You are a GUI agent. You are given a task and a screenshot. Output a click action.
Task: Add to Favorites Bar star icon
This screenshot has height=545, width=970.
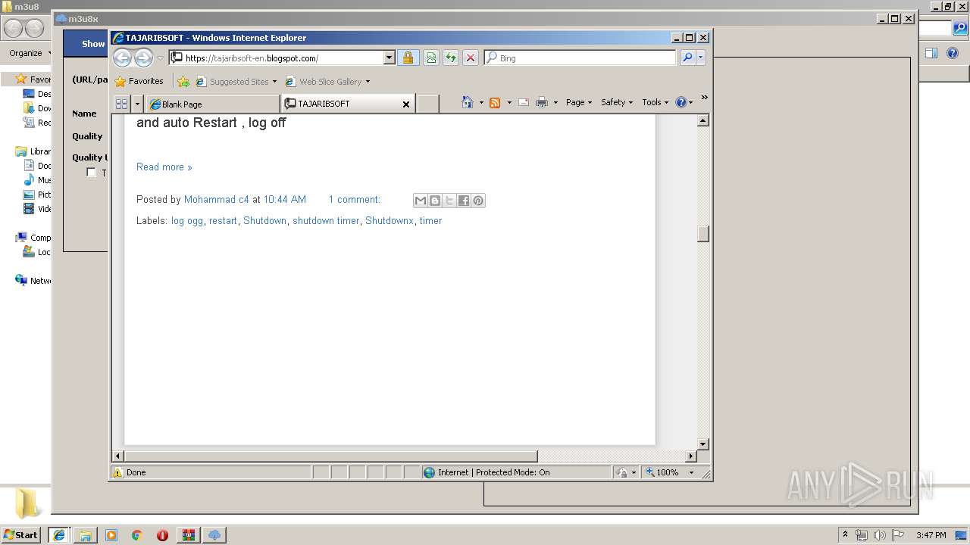click(183, 81)
